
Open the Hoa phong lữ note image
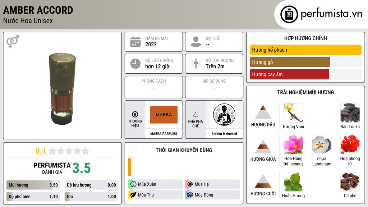350,144
